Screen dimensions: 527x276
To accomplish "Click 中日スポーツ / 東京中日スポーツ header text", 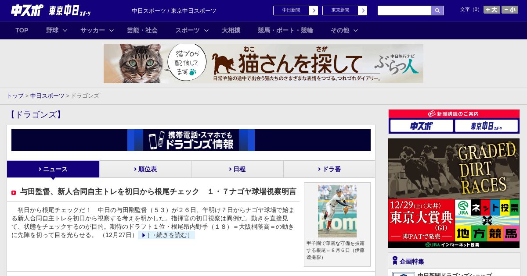I will pyautogui.click(x=174, y=11).
